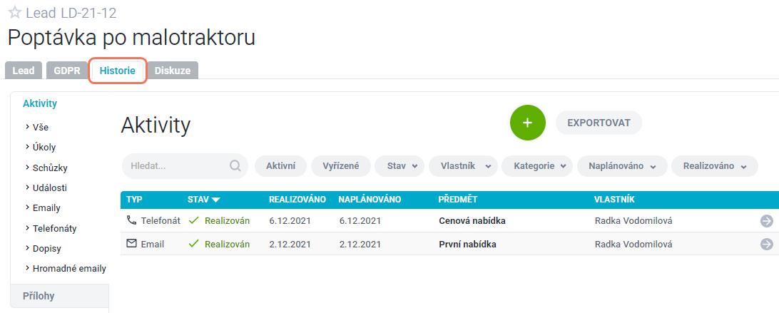Open Aktivity section in sidebar
The width and height of the screenshot is (779, 313).
[40, 104]
